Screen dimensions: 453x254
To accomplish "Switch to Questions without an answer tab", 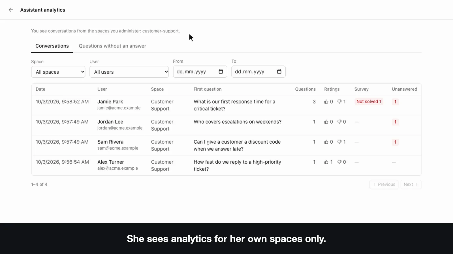I will point(112,46).
